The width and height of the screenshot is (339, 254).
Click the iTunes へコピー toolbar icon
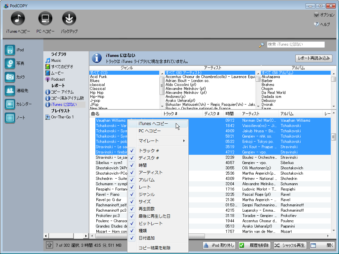click(18, 19)
